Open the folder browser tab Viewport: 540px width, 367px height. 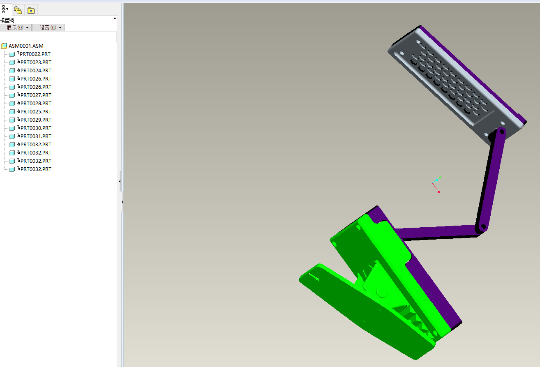point(18,10)
